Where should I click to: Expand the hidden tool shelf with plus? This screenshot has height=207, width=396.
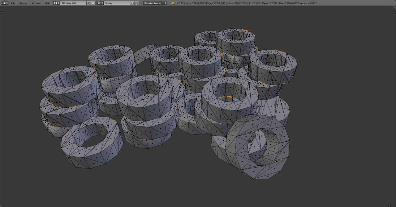tap(2, 13)
